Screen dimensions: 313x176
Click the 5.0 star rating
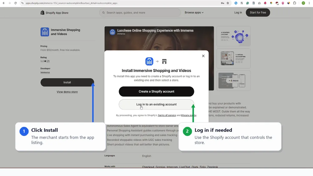point(45,61)
